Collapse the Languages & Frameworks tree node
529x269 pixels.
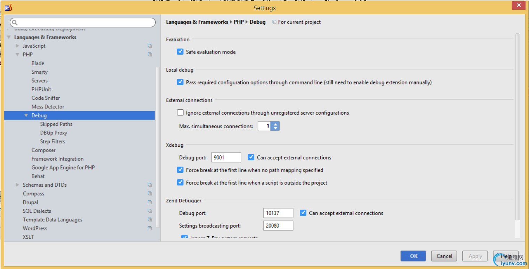point(9,37)
